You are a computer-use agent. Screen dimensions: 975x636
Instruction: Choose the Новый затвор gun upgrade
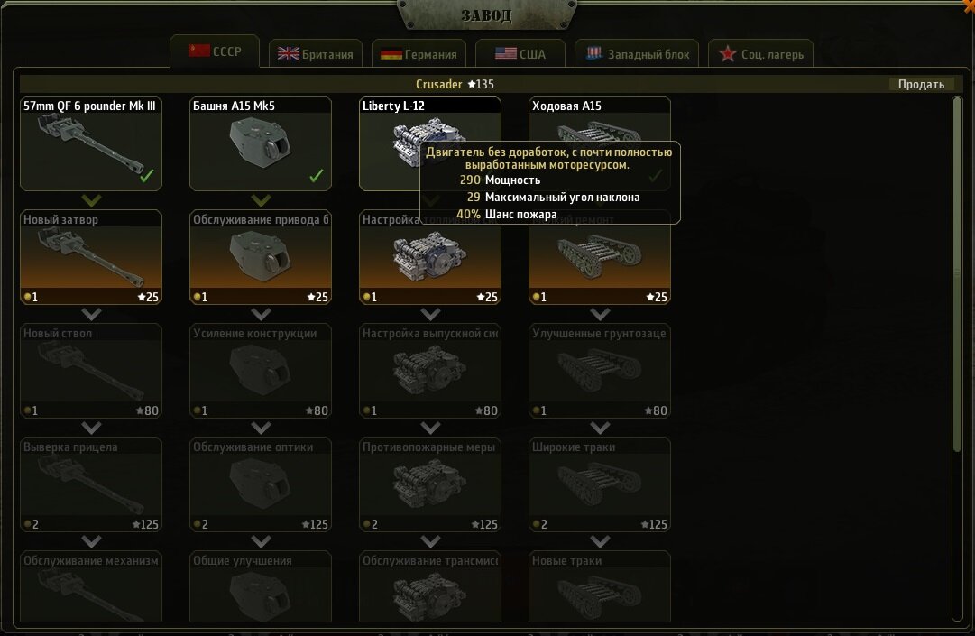point(91,257)
